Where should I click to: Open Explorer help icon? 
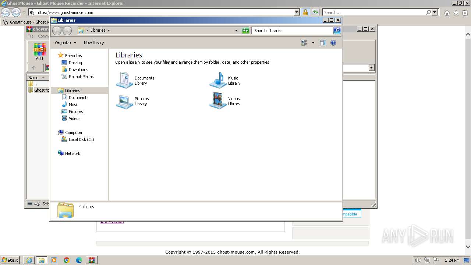click(x=333, y=43)
